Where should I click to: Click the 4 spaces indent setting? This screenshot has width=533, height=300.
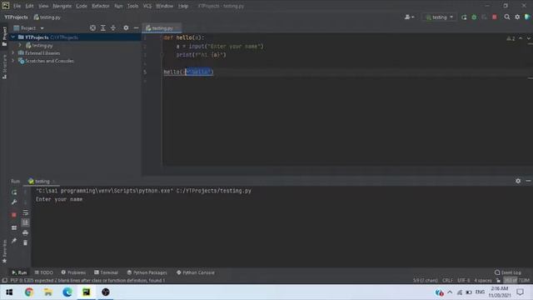483,281
